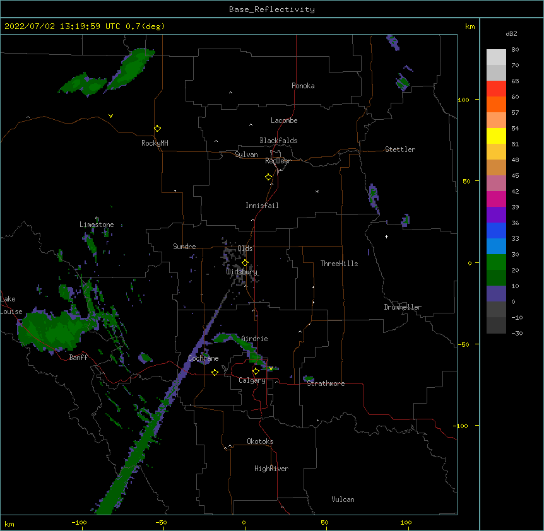Click the Stettler label
This screenshot has height=531, width=544.
pos(400,149)
